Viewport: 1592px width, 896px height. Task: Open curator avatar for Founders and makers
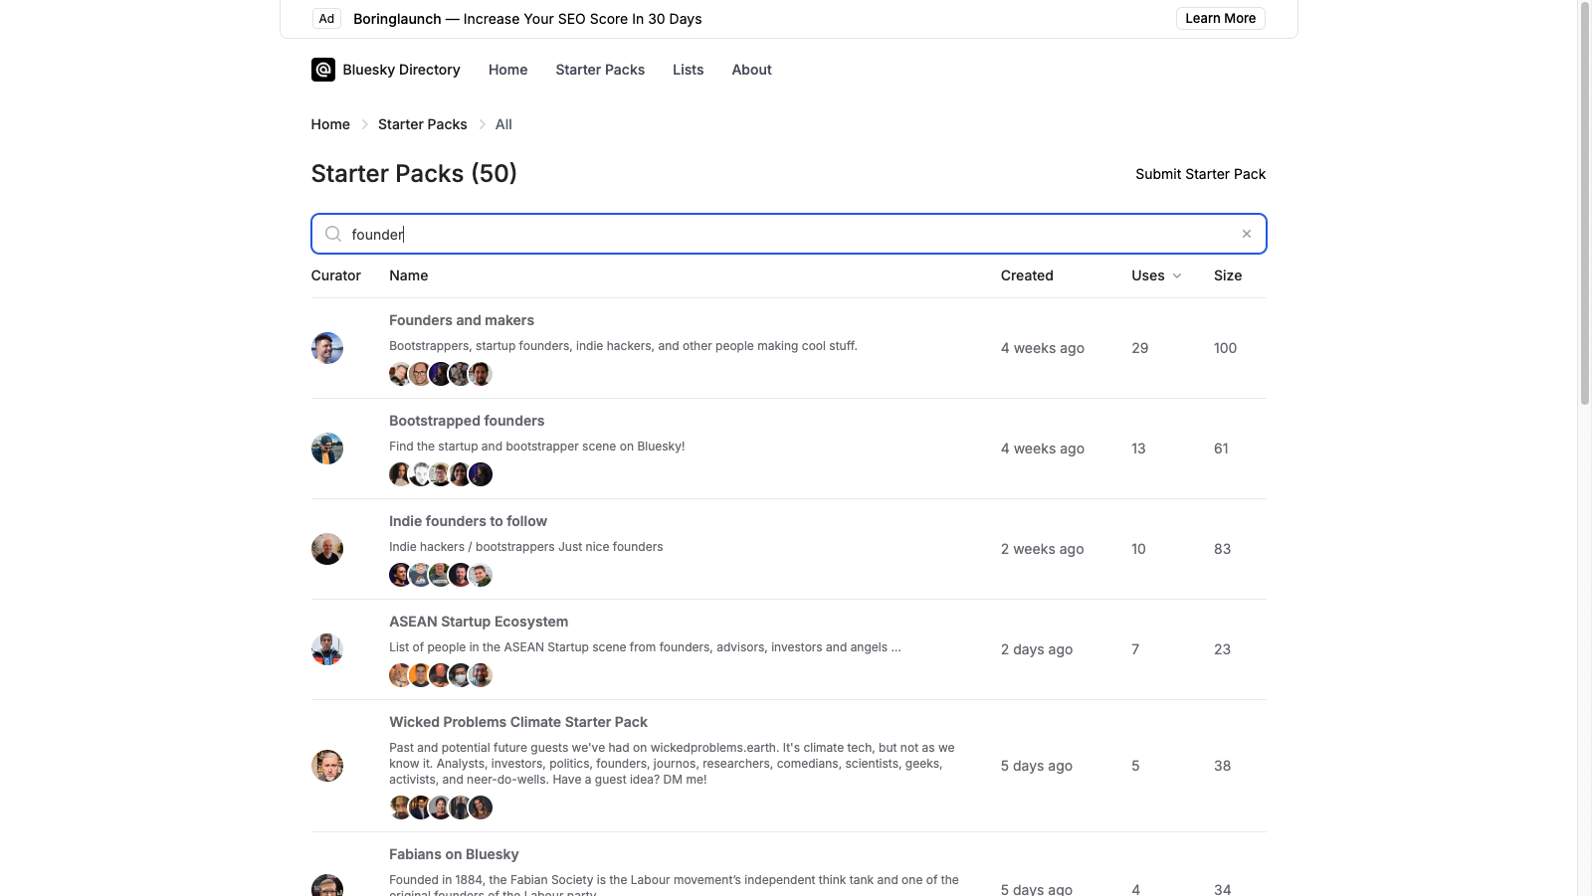[327, 348]
